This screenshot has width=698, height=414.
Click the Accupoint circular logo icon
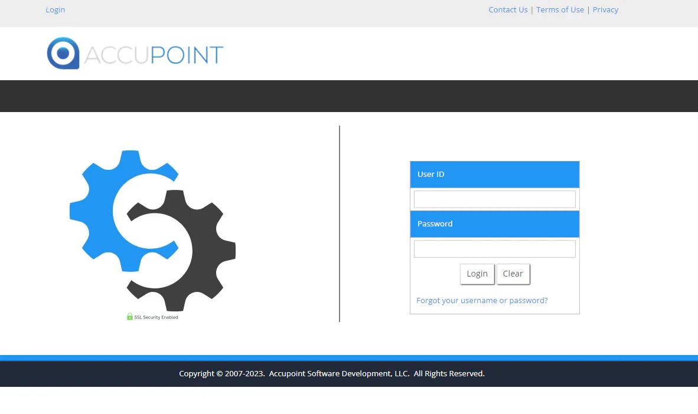click(63, 53)
